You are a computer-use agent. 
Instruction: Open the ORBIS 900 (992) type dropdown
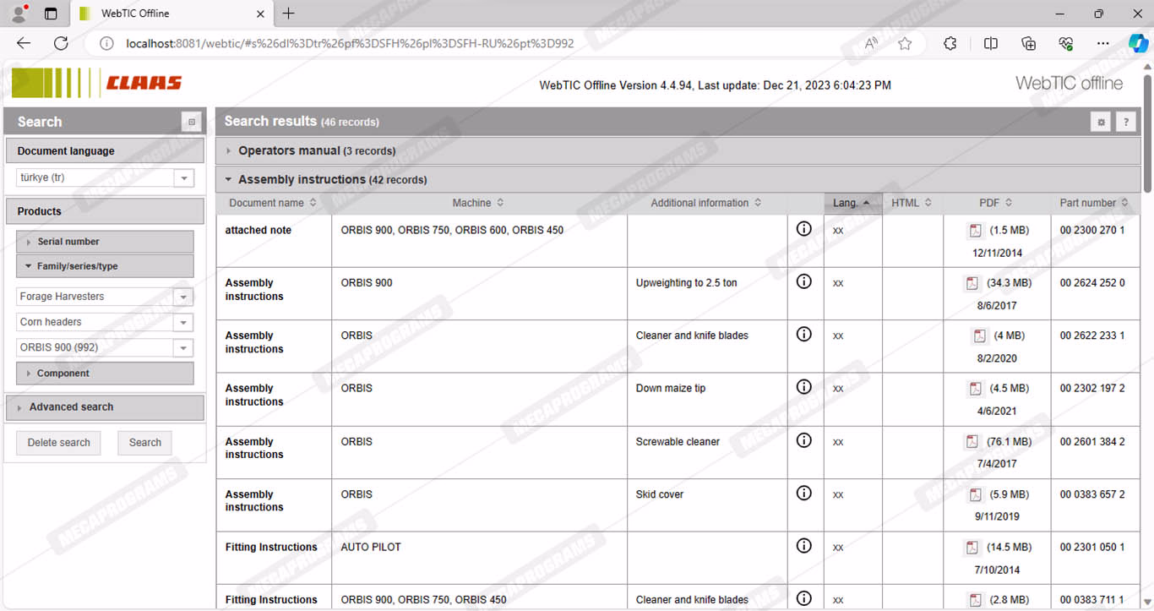183,348
